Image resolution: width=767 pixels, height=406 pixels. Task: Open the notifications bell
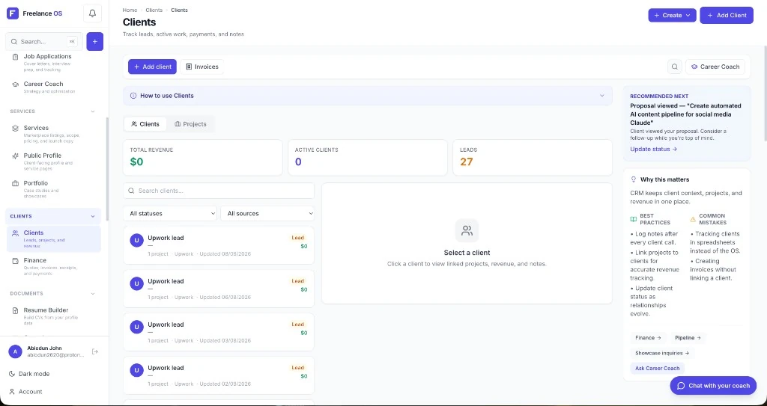coord(92,13)
